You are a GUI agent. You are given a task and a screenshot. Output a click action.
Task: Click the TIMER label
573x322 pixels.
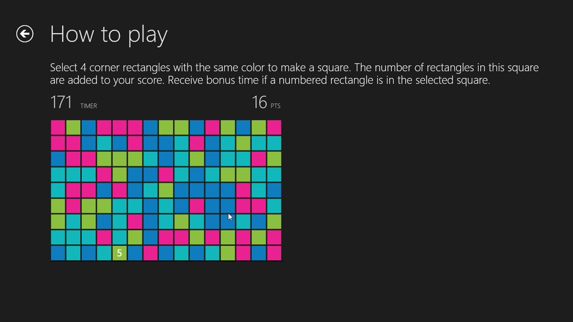click(x=88, y=106)
